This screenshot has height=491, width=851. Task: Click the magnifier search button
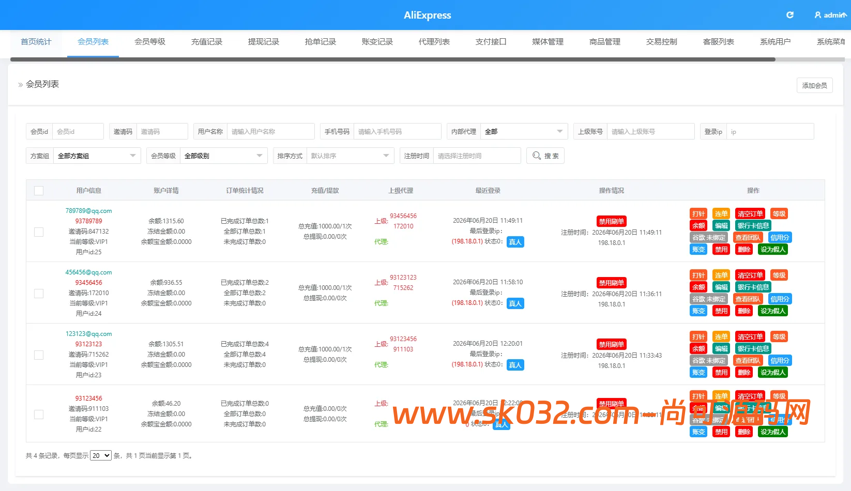pos(545,156)
